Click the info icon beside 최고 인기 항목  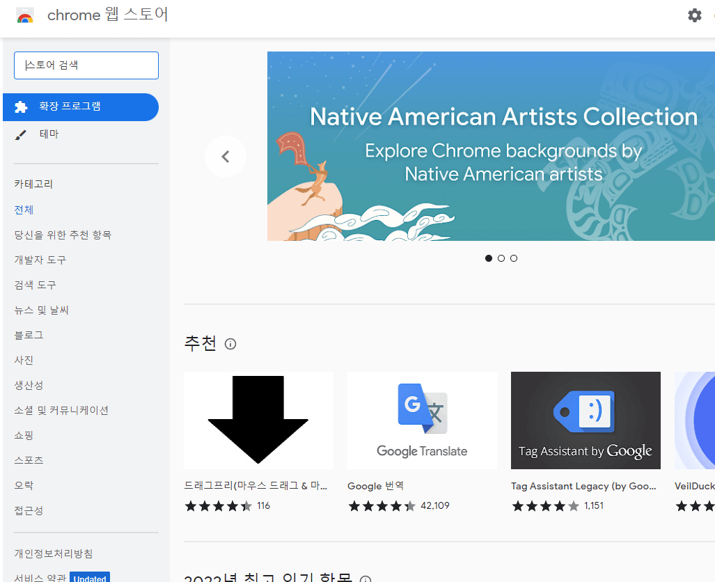pos(366,579)
